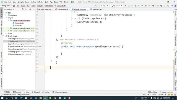
Task: Click CRLF line separator in status bar
Action: coord(149,95)
